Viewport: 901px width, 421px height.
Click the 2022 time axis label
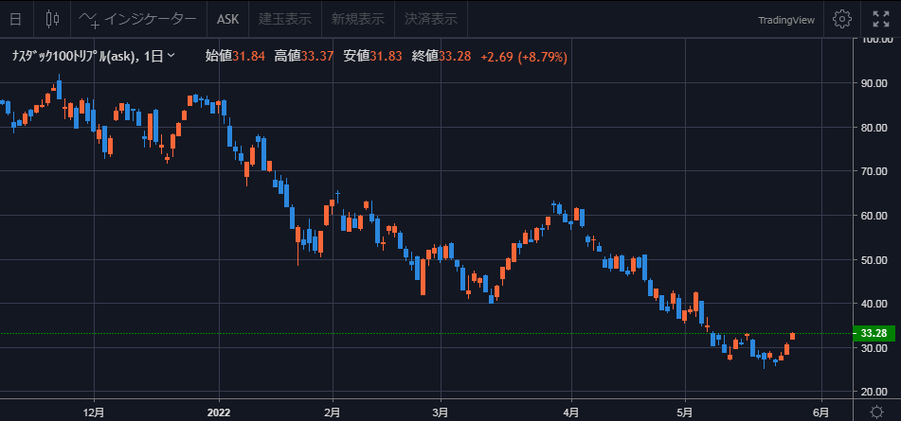click(x=219, y=412)
